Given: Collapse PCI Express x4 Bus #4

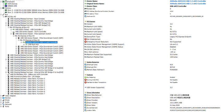Looking at the screenshot, I should point(19,40).
